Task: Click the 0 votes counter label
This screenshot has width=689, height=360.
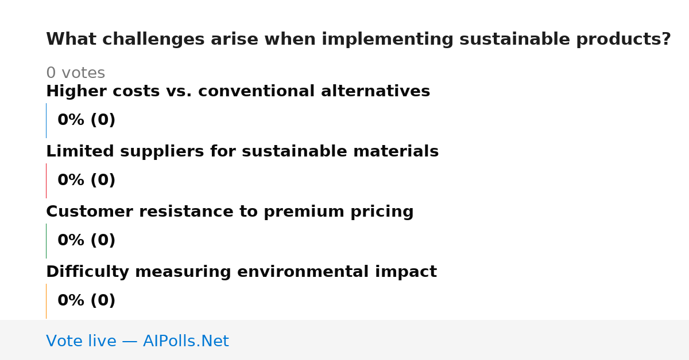Action: tap(75, 73)
